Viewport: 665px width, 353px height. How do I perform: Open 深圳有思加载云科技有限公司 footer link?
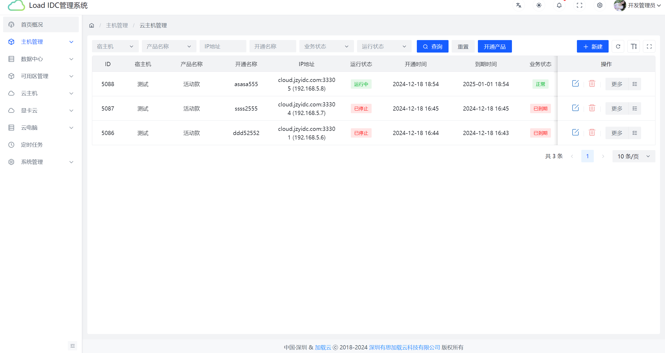pyautogui.click(x=404, y=348)
